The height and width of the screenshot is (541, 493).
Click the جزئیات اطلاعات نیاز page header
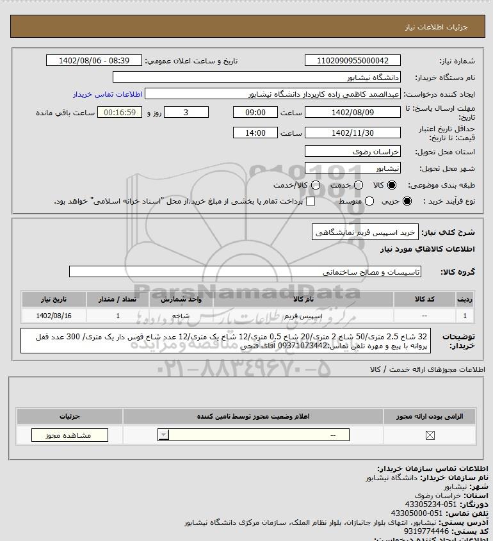click(x=437, y=27)
